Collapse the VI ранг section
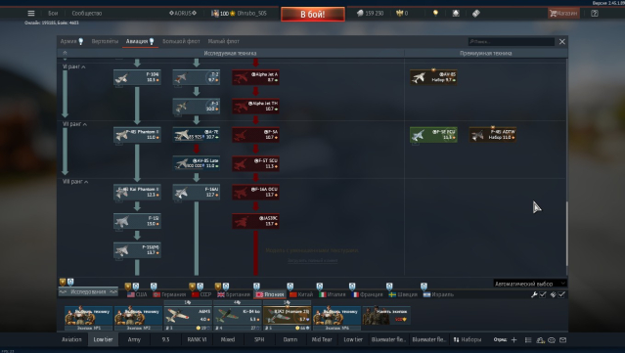 [x=74, y=66]
